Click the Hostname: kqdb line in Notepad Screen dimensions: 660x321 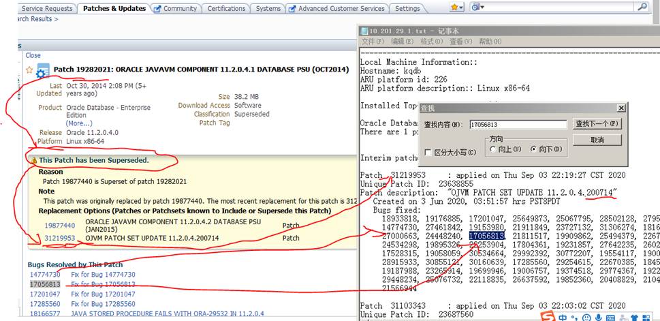[390, 71]
